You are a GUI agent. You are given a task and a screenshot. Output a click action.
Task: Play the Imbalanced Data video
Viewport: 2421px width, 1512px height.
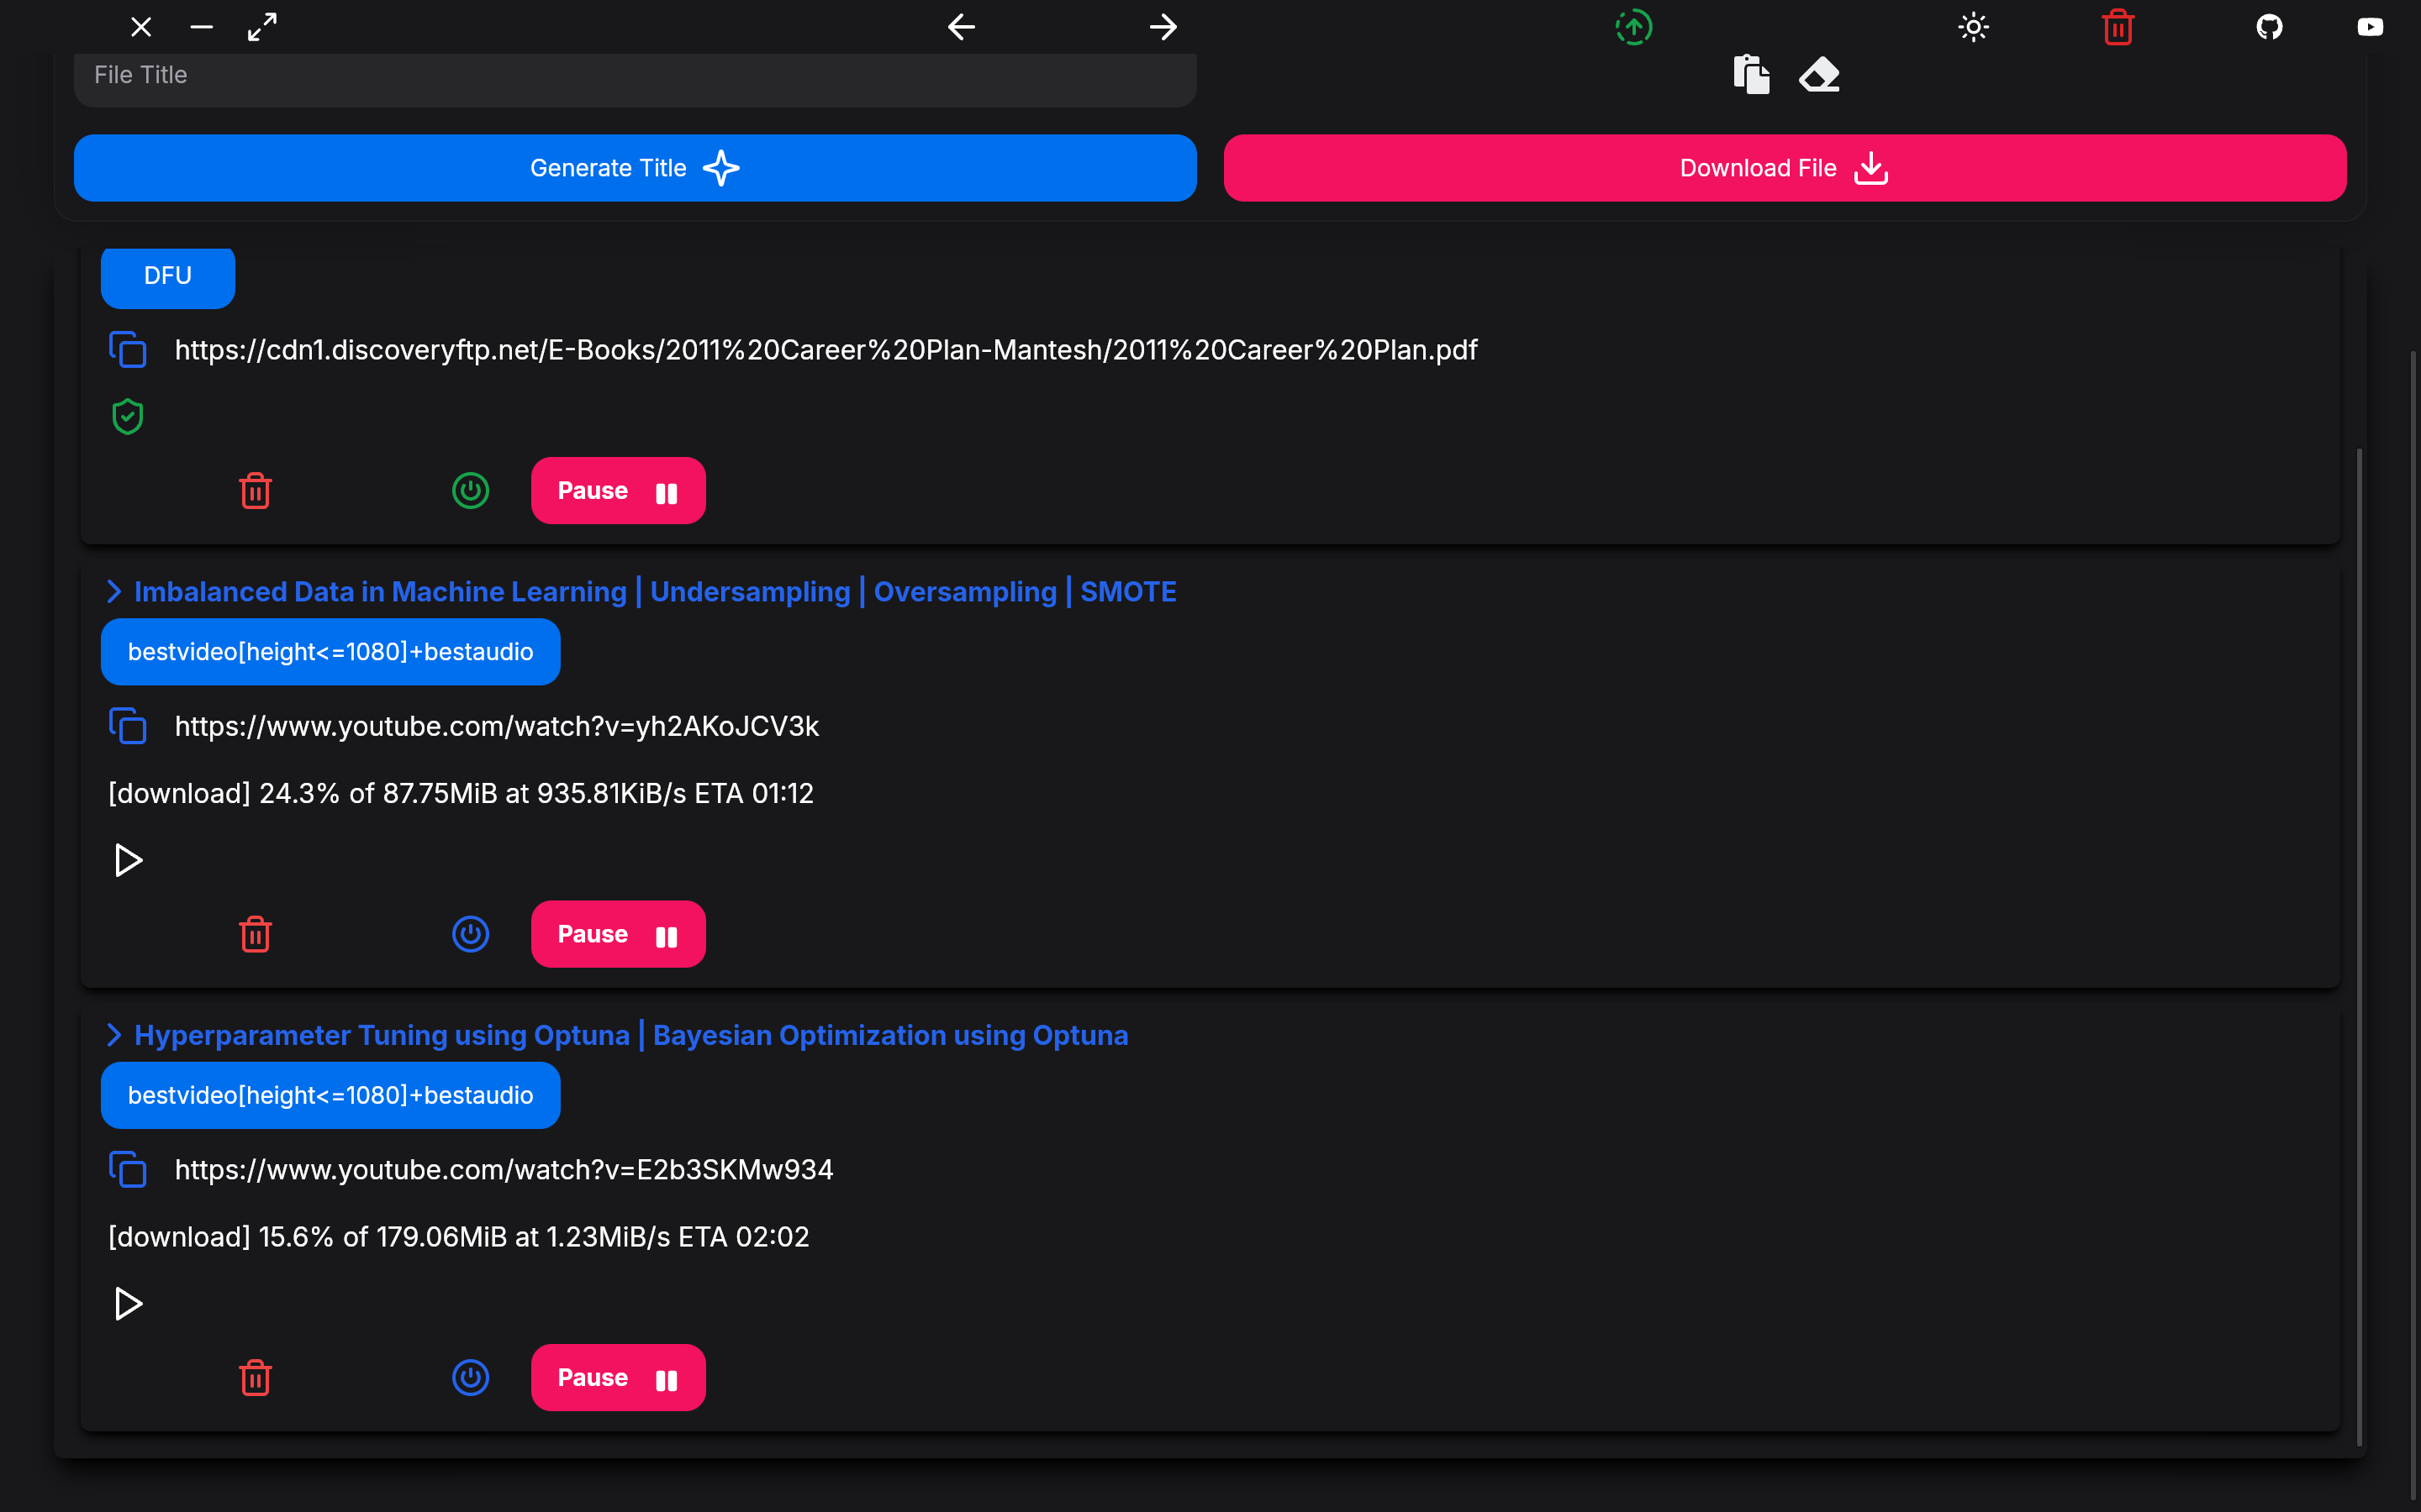tap(128, 860)
